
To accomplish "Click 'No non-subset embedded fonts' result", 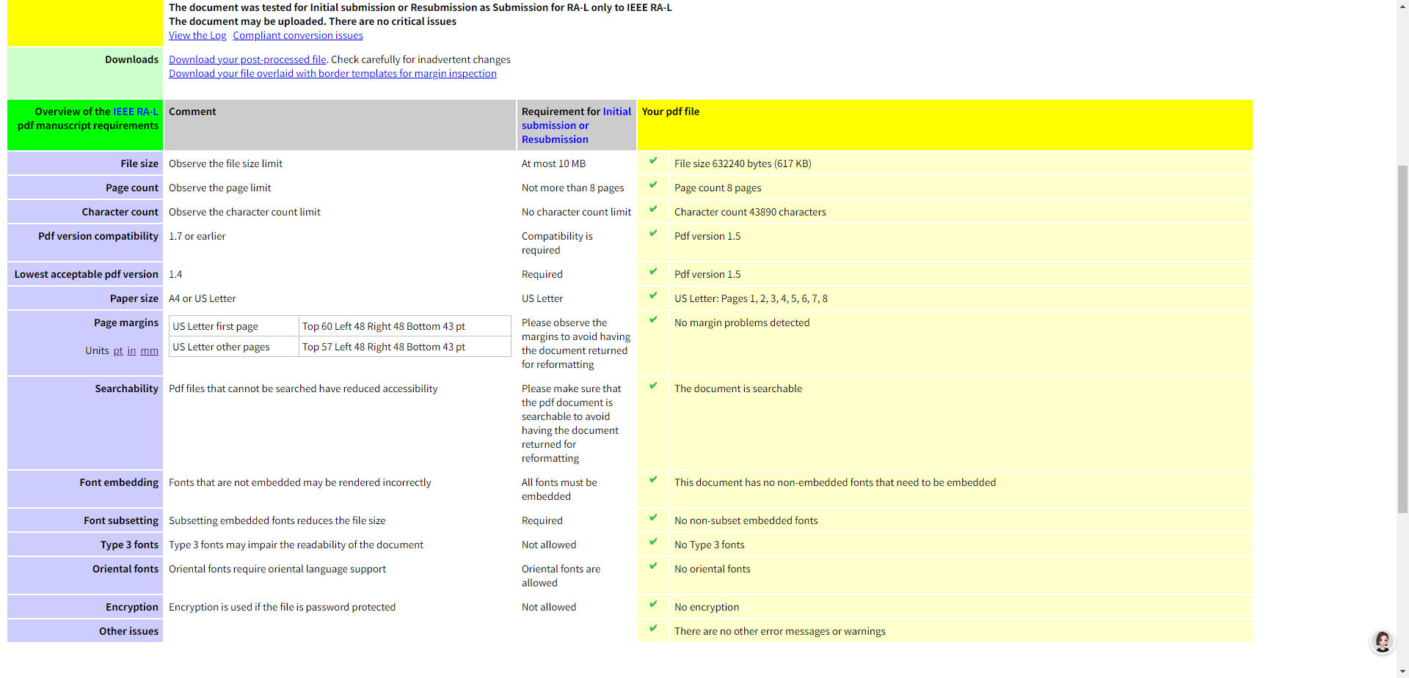I will (x=746, y=520).
